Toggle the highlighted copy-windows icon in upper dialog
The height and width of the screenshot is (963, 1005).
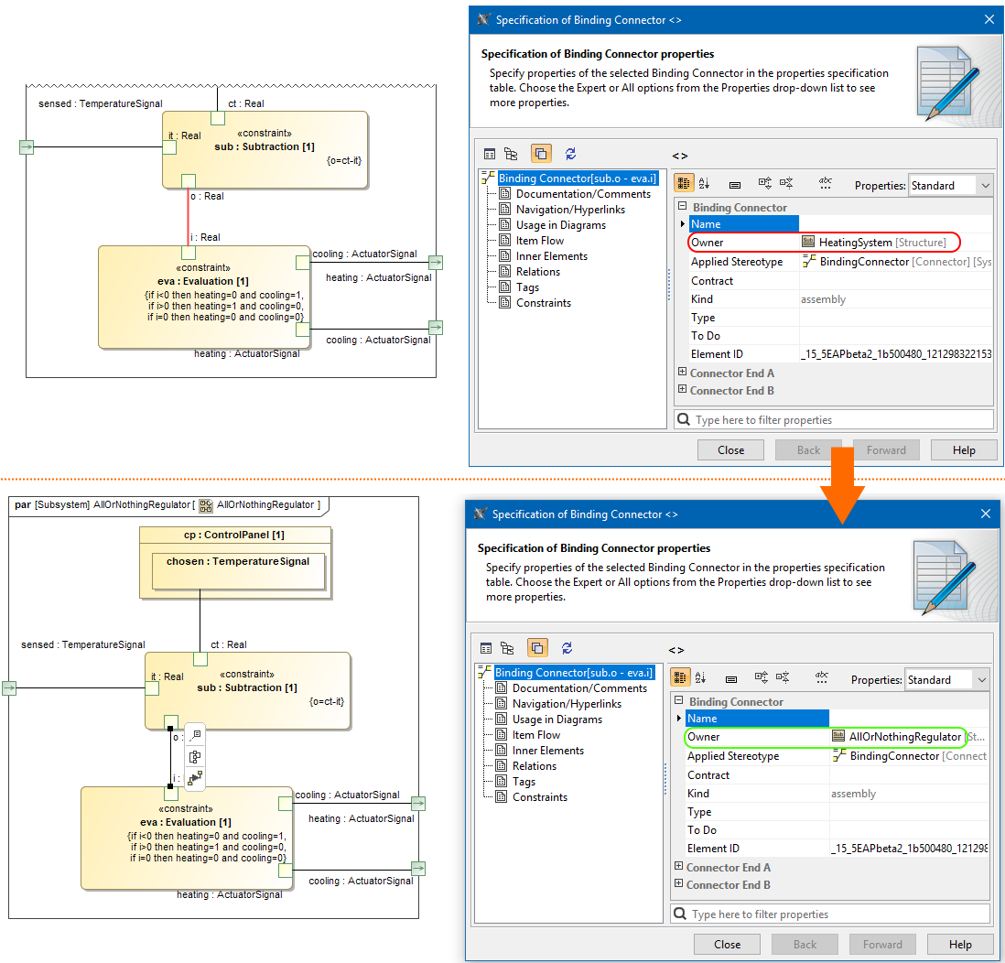click(541, 154)
